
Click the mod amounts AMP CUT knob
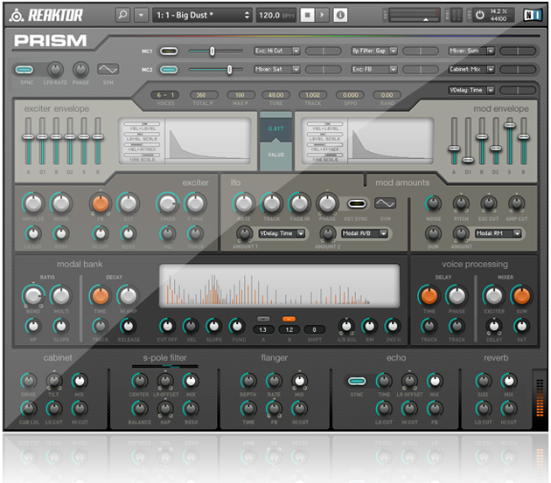516,203
